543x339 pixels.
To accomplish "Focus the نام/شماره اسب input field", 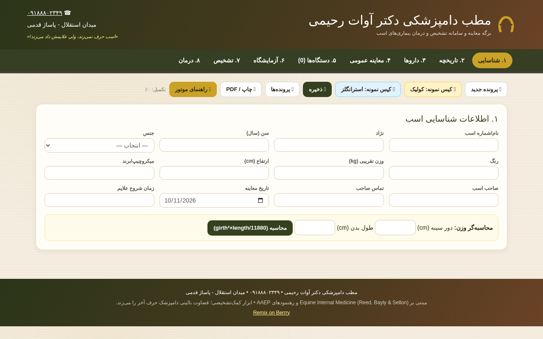I will pyautogui.click(x=444, y=145).
